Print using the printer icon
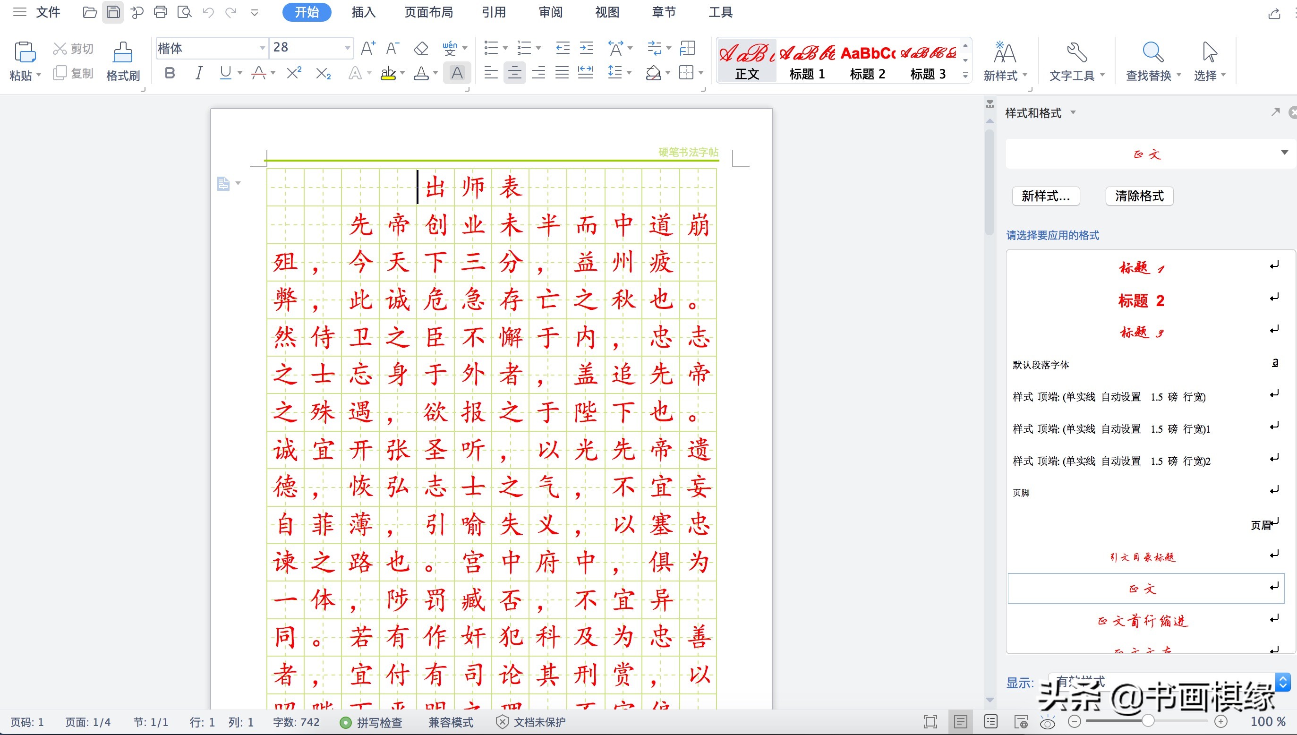 point(161,12)
